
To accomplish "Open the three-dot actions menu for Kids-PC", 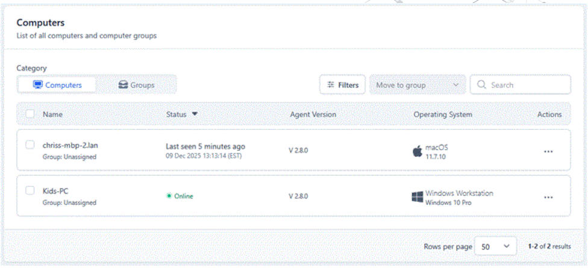I will pyautogui.click(x=548, y=197).
